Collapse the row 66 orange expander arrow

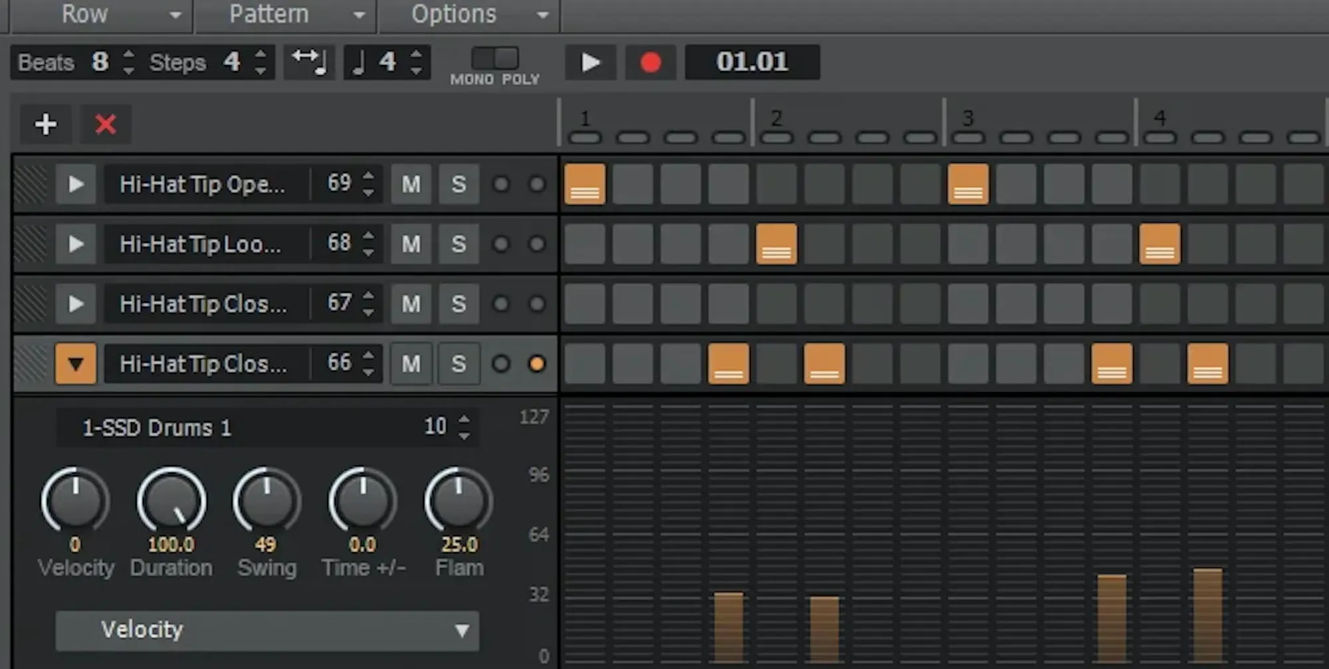tap(76, 363)
